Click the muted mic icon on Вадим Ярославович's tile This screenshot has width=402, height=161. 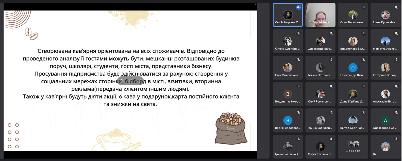[x=299, y=112]
